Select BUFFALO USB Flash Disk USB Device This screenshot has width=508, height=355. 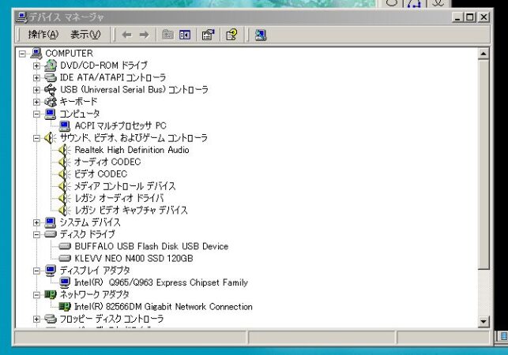click(151, 246)
